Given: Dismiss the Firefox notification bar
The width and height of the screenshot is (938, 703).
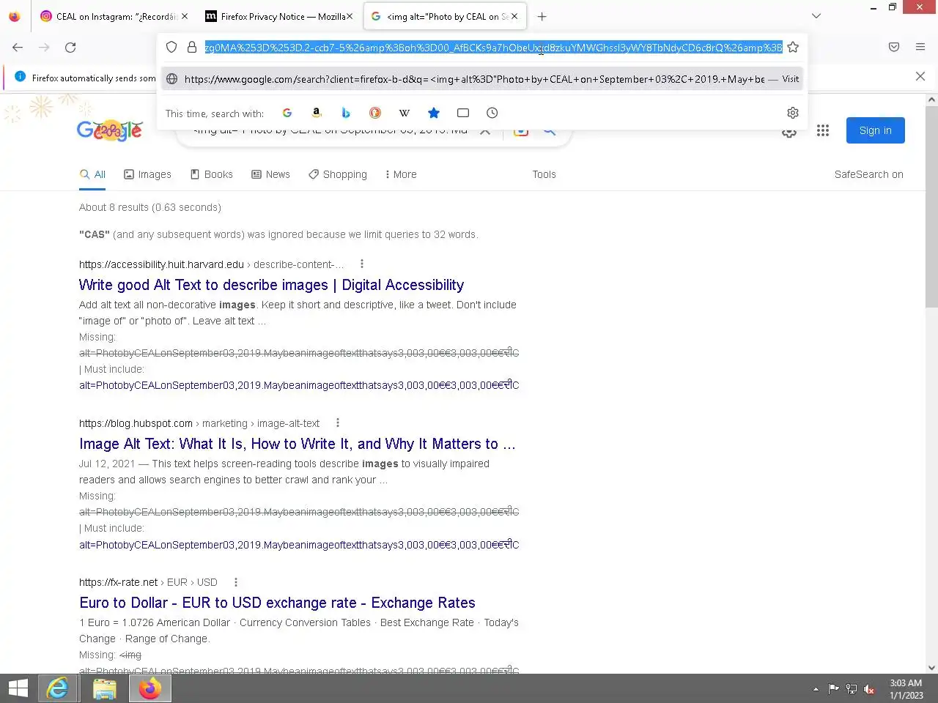Looking at the screenshot, I should pyautogui.click(x=920, y=76).
